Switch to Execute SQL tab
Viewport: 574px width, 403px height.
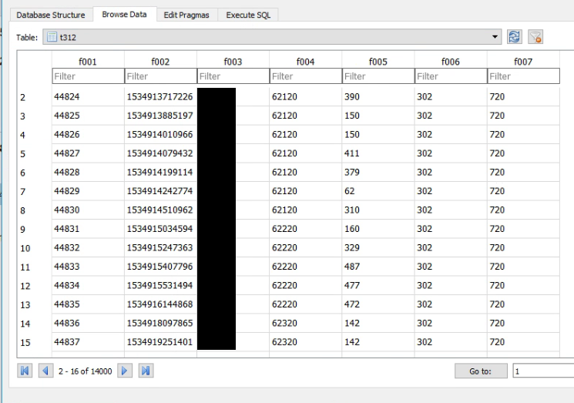coord(247,15)
